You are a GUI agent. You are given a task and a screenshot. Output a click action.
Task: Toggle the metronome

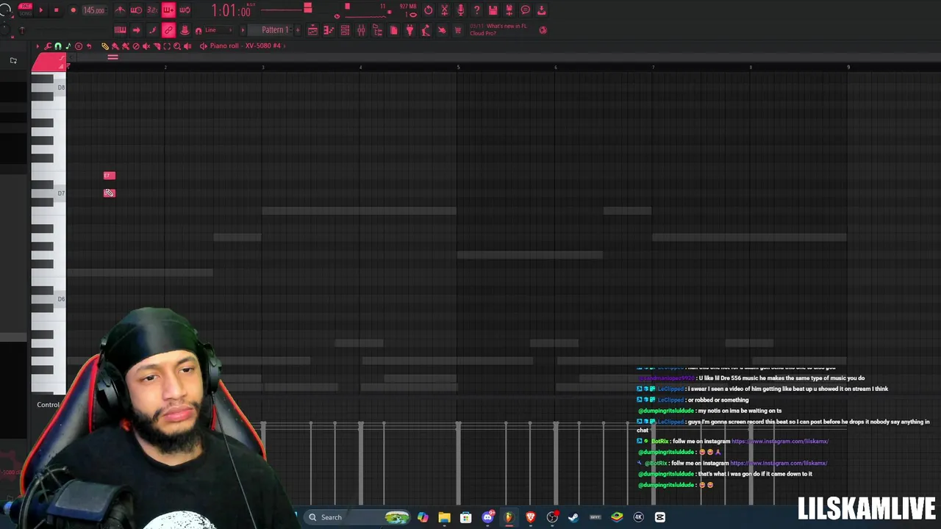[x=120, y=10]
